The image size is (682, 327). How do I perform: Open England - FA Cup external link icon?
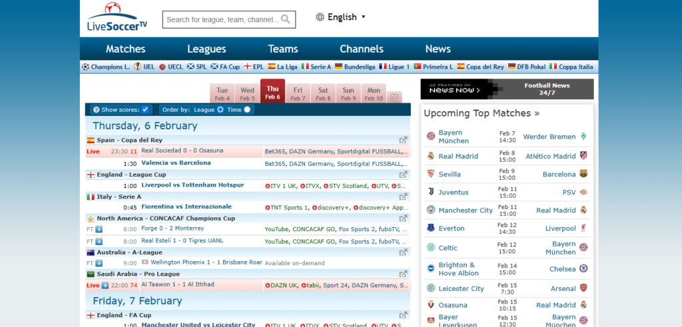403,315
